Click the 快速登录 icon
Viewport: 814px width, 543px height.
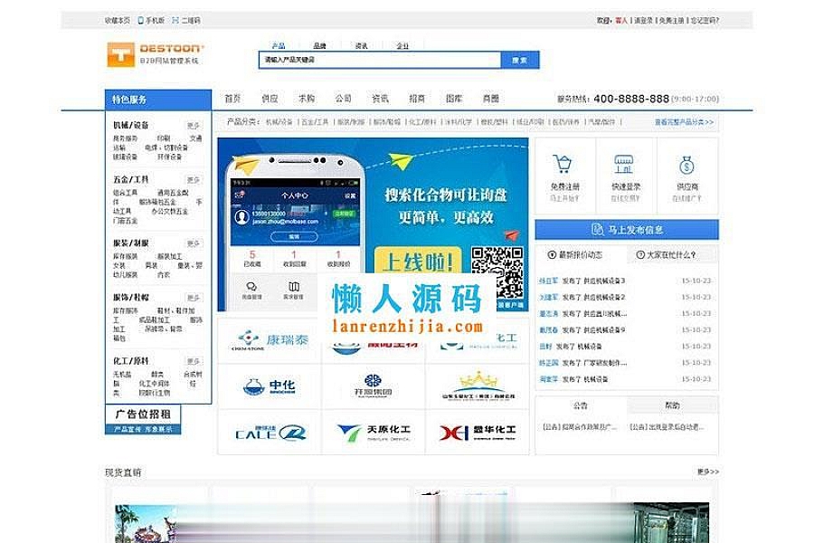pyautogui.click(x=624, y=164)
